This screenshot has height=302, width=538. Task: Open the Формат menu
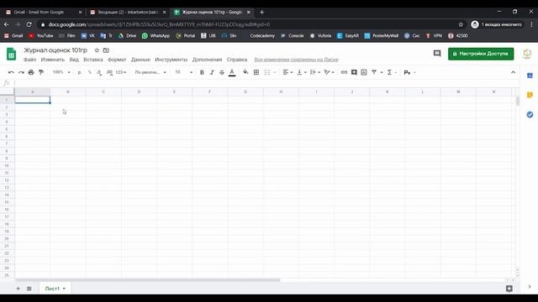[117, 60]
